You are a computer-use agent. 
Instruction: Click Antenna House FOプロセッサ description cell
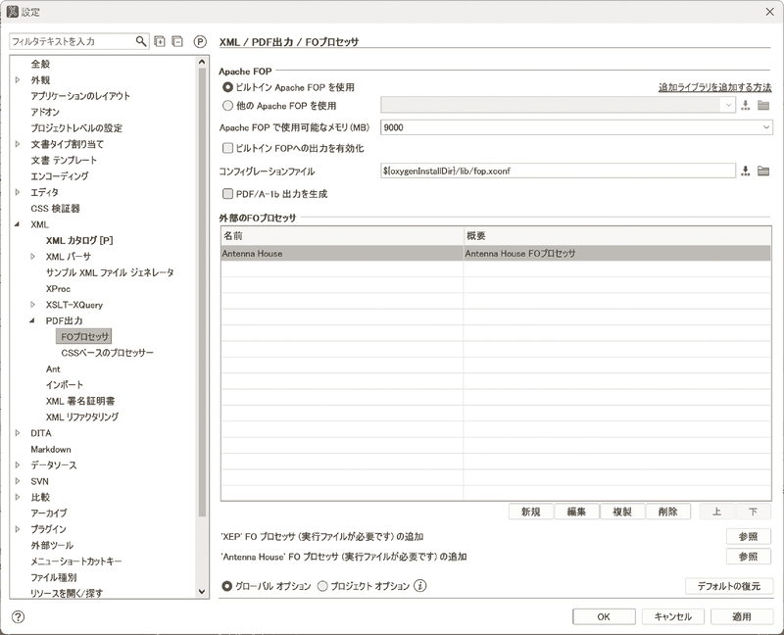[617, 254]
